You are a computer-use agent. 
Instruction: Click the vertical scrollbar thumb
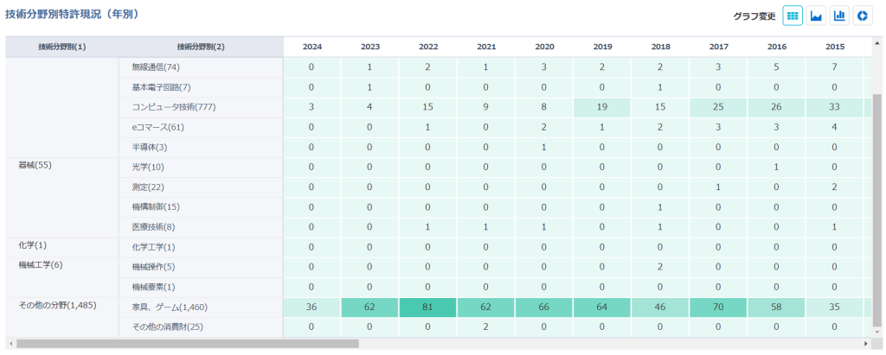[877, 207]
